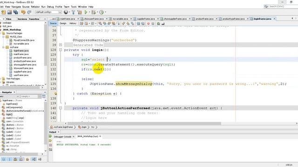Switch to the Debugger Console tab
This screenshot has height=167, width=298.
point(62,136)
